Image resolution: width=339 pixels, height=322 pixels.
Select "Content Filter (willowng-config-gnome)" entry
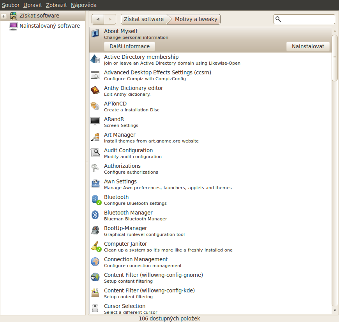(210, 278)
